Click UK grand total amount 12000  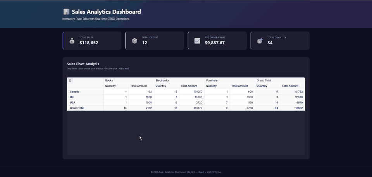pyautogui.click(x=293, y=97)
